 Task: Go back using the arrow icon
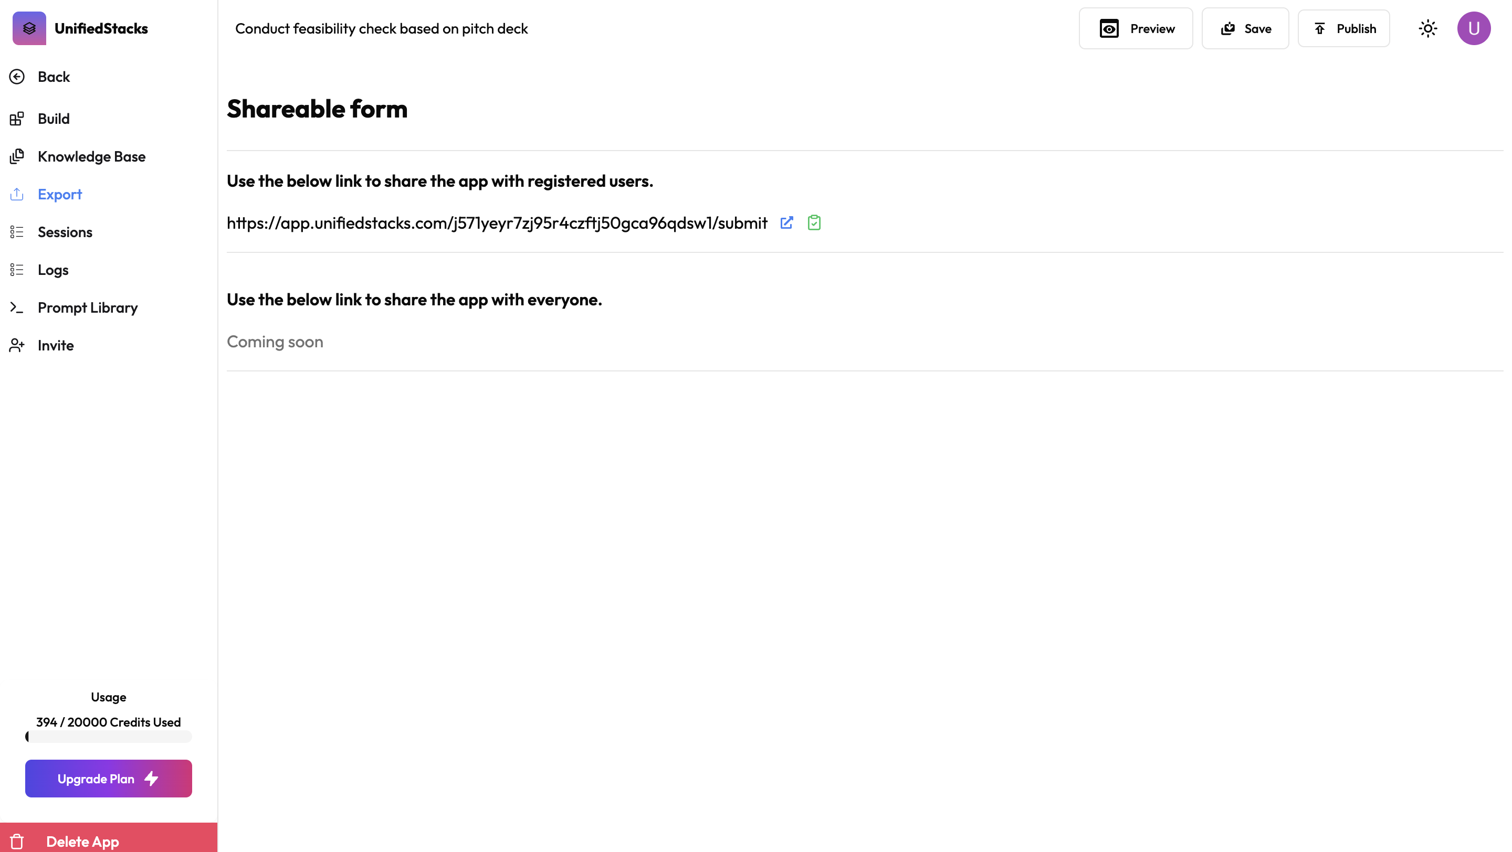pos(17,77)
